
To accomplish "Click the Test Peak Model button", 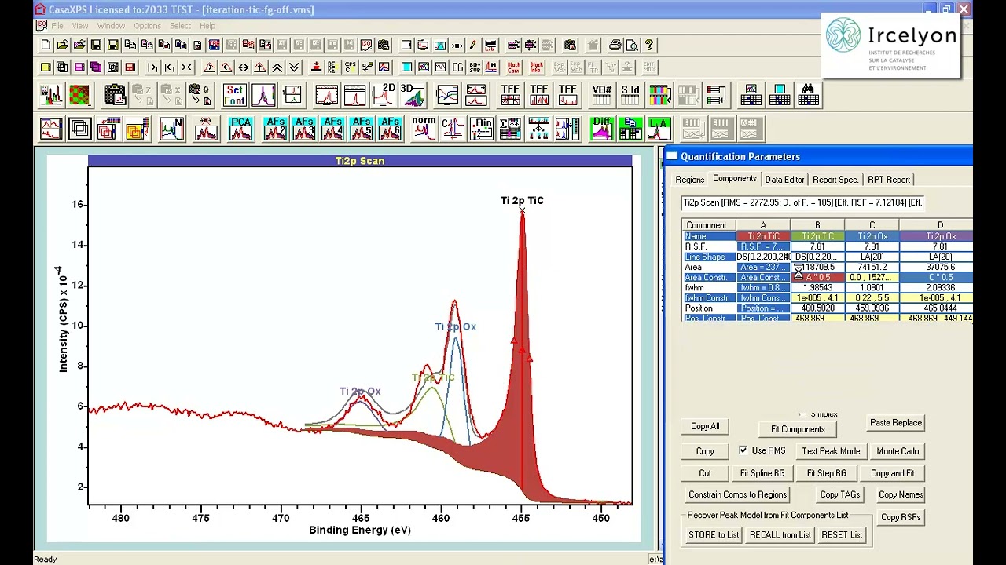I will (x=832, y=451).
